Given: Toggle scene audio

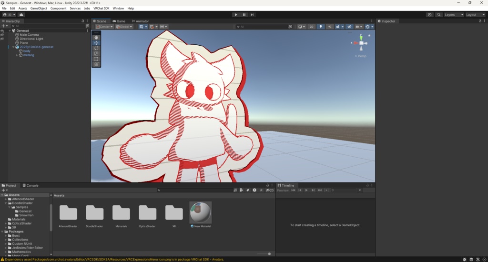Looking at the screenshot, I should (x=330, y=27).
